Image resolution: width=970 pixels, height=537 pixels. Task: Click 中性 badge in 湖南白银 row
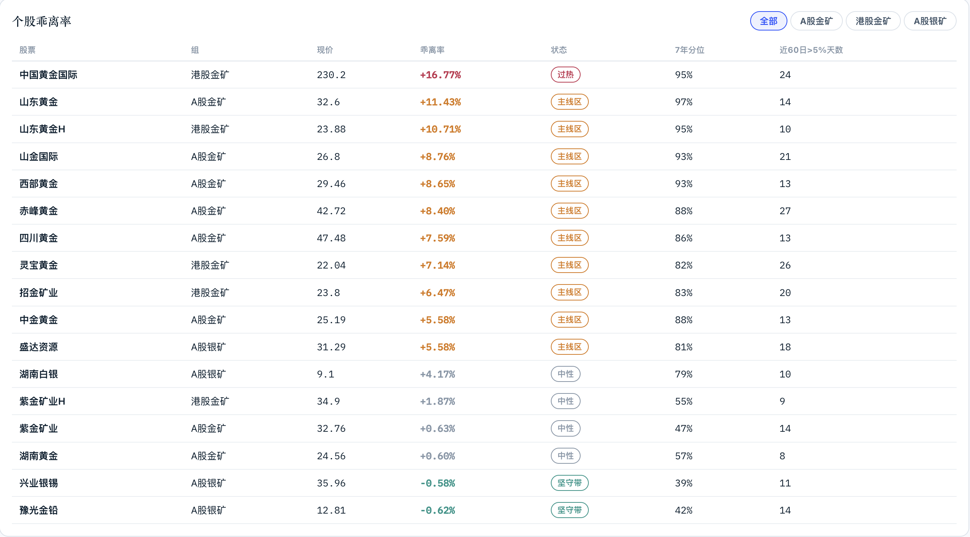point(566,374)
